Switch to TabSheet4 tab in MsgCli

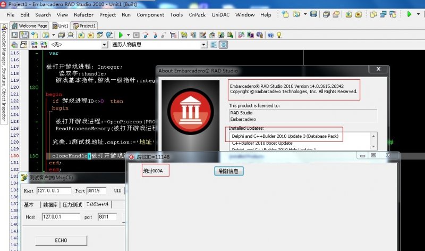pos(98,204)
